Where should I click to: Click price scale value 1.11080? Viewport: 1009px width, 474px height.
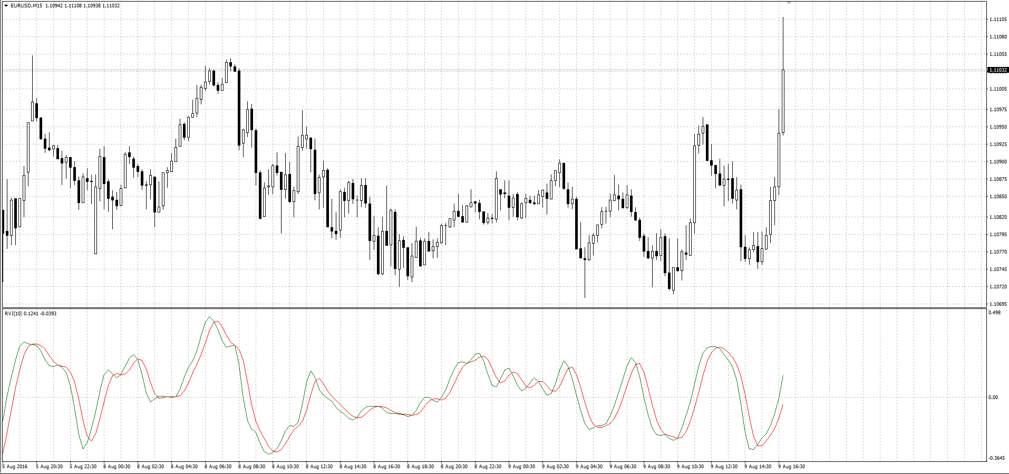tap(998, 37)
